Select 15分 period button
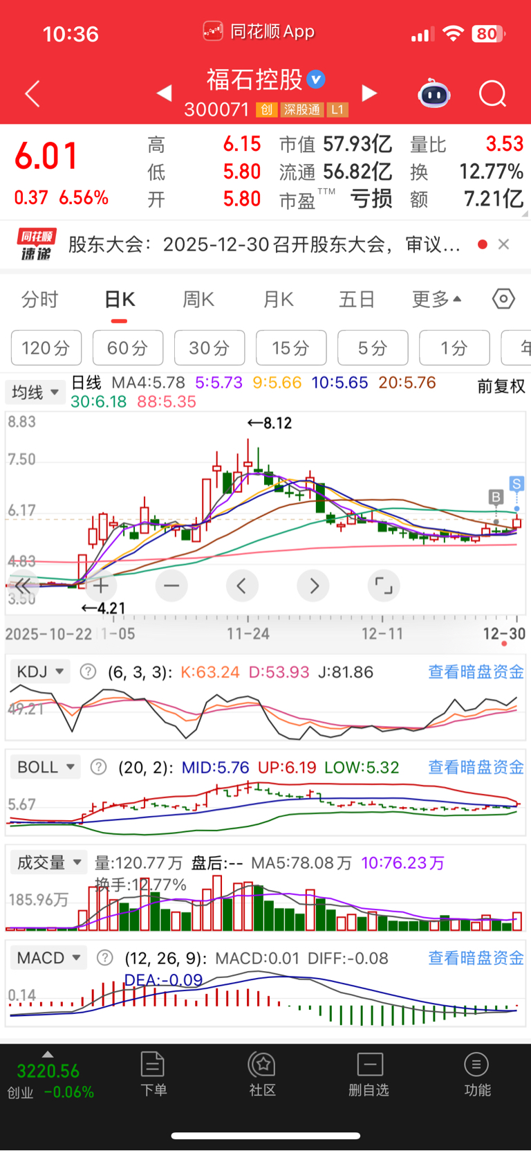The width and height of the screenshot is (531, 1151). point(291,347)
